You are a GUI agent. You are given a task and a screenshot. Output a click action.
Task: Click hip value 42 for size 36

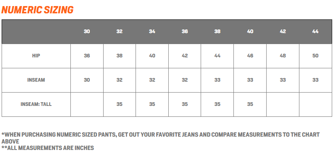pyautogui.click(x=185, y=56)
